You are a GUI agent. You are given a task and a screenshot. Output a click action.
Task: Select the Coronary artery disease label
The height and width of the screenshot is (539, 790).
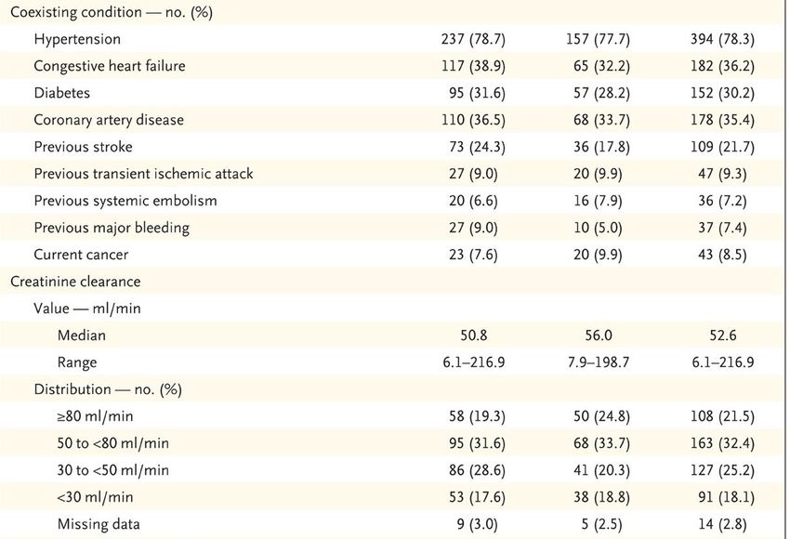pyautogui.click(x=109, y=120)
